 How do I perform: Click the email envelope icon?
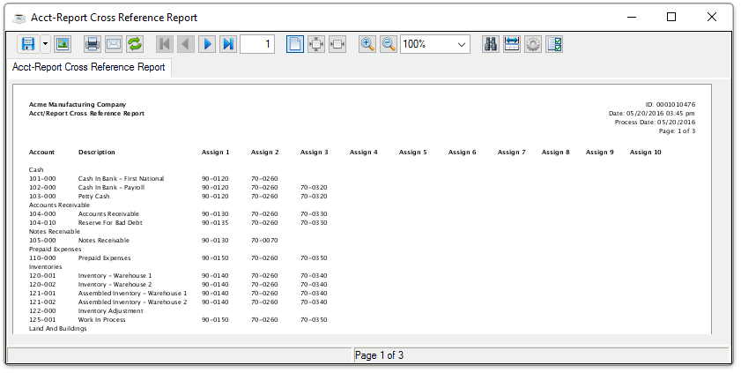click(113, 44)
